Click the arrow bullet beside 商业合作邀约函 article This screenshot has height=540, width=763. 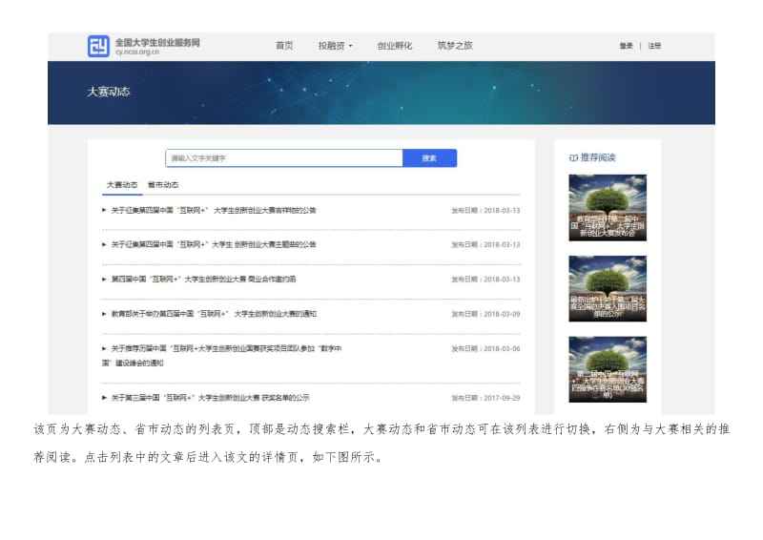104,279
